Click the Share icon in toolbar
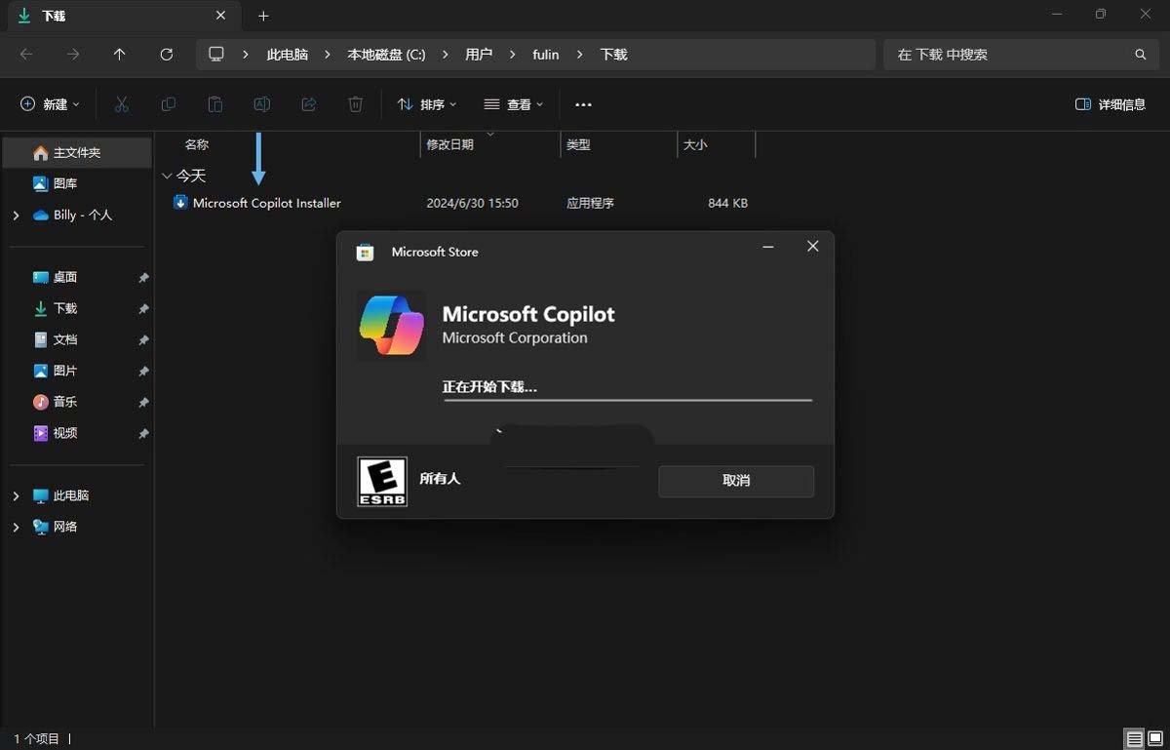The image size is (1170, 750). pos(309,104)
